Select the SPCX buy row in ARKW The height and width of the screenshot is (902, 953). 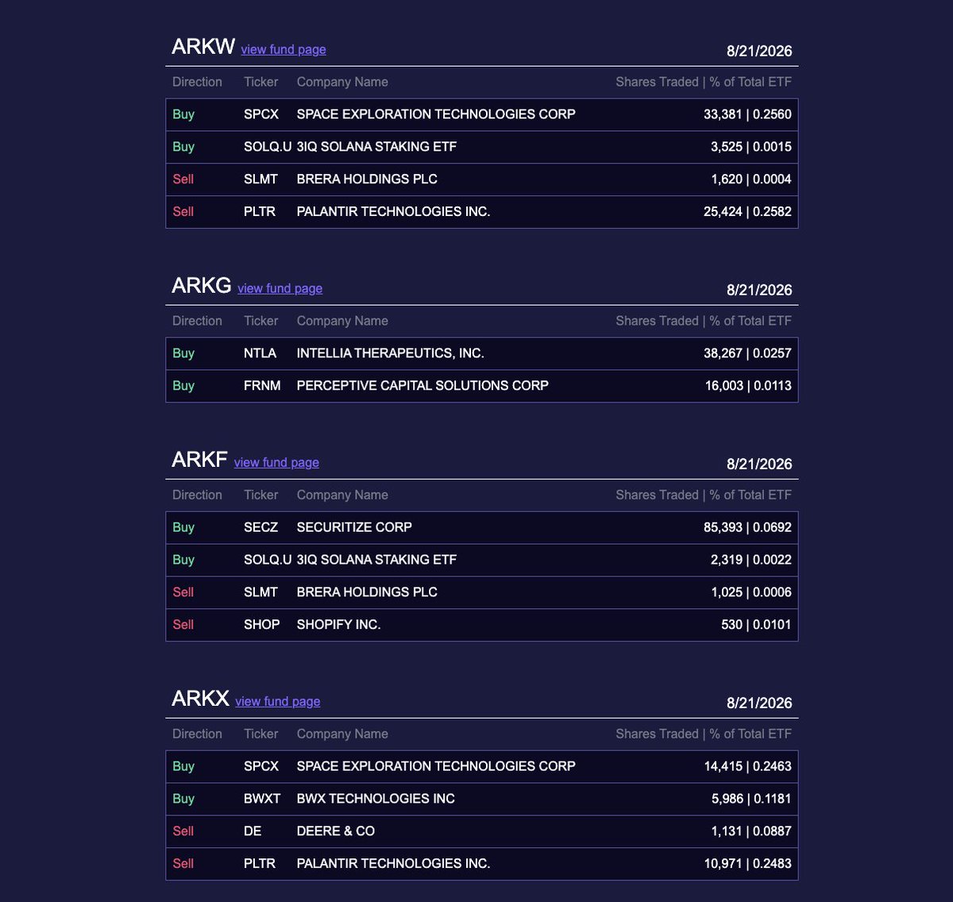(482, 114)
